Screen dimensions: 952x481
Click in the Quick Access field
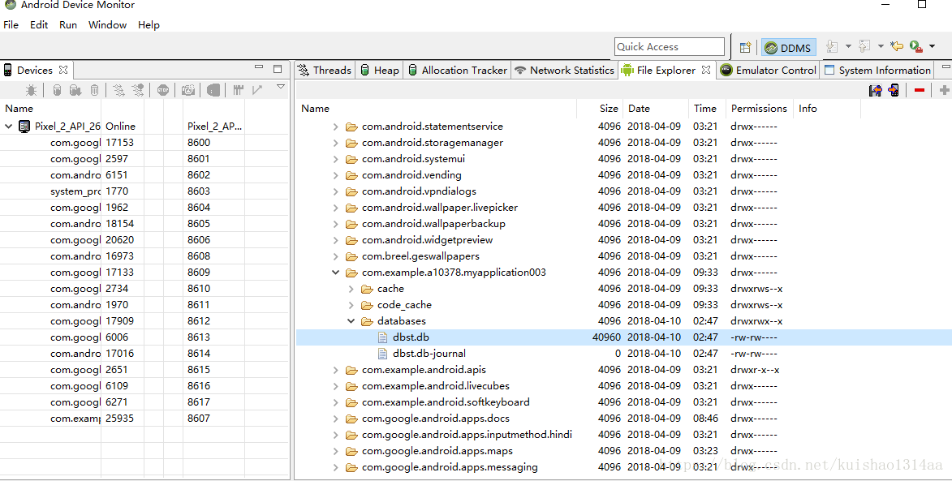click(669, 47)
